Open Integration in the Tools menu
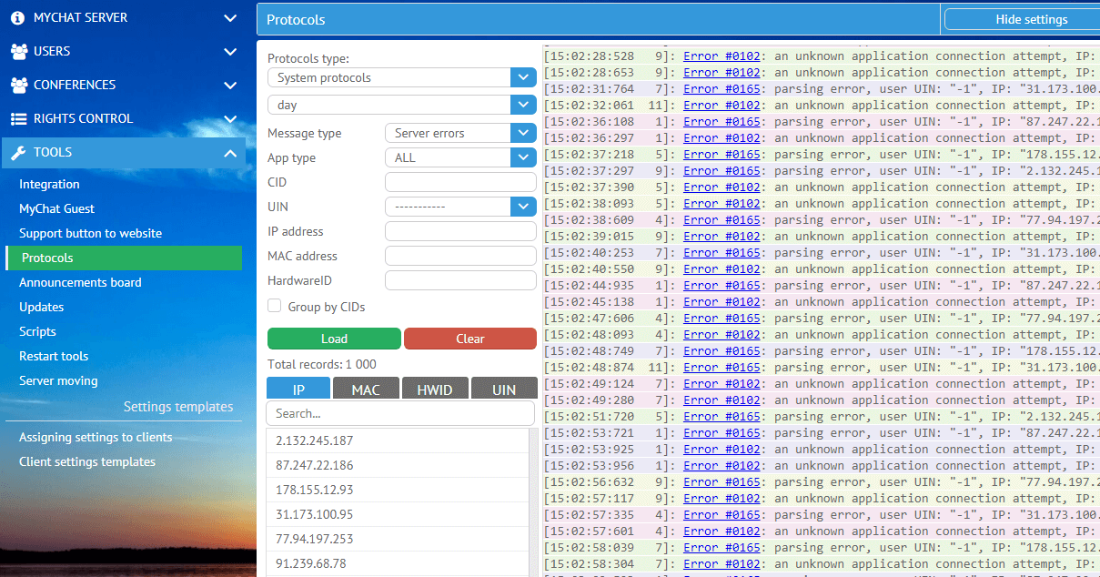This screenshot has width=1100, height=577. tap(49, 184)
